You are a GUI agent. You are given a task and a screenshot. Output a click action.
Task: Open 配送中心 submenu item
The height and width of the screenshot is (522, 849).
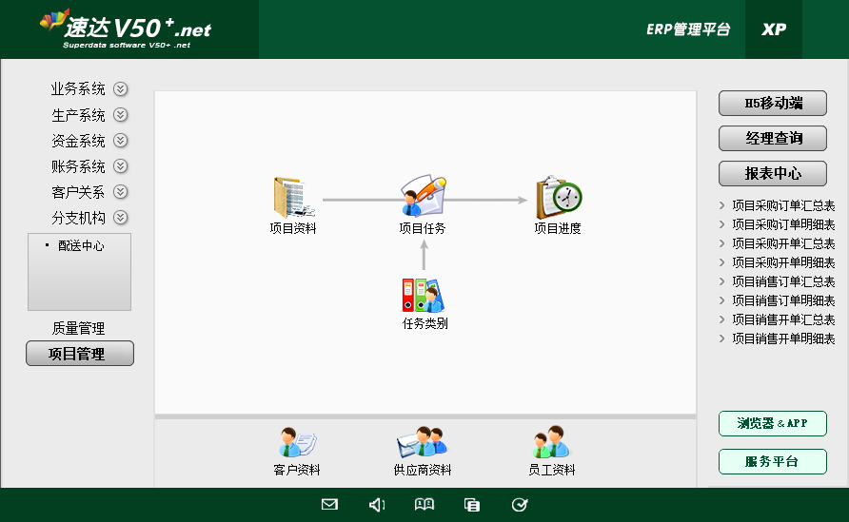pos(81,245)
